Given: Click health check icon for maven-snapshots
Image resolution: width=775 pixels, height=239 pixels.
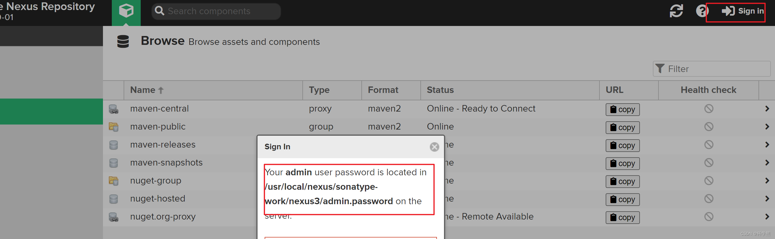Looking at the screenshot, I should (709, 163).
